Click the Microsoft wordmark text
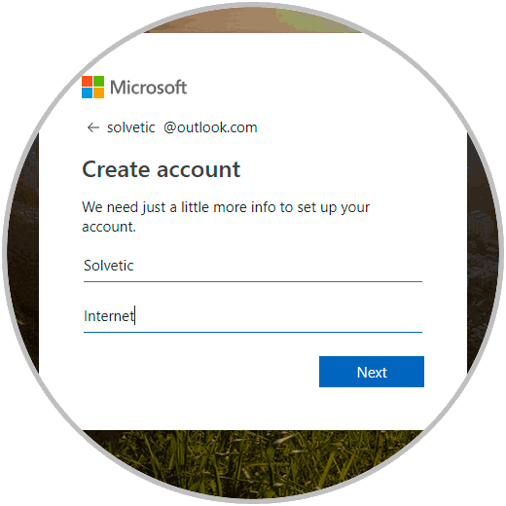 [148, 88]
